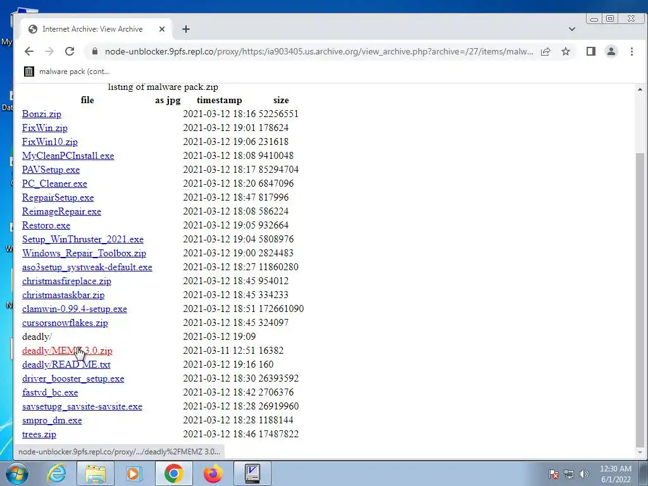Open the trees.zip link
The width and height of the screenshot is (648, 486).
click(39, 434)
